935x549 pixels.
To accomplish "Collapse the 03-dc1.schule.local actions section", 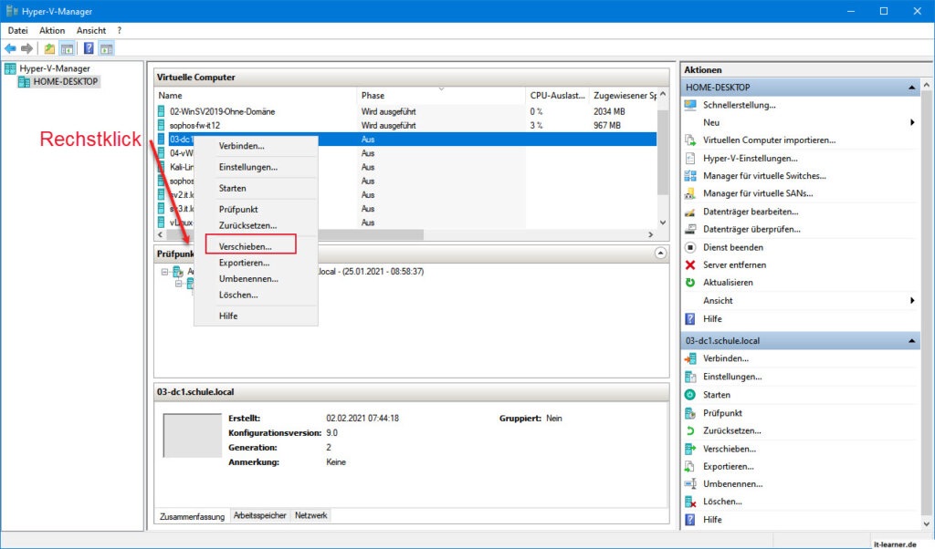I will point(911,341).
